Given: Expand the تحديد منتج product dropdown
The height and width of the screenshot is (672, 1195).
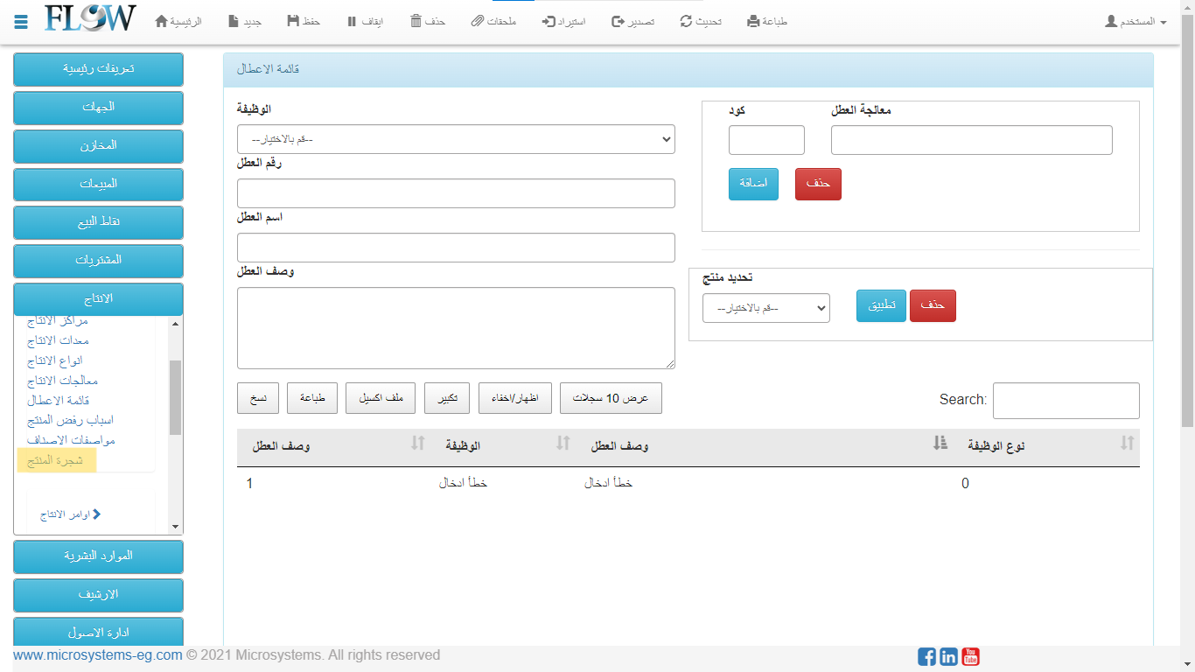Looking at the screenshot, I should (765, 308).
